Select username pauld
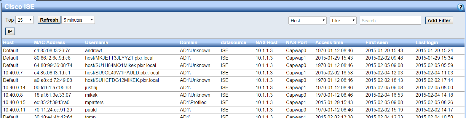 click(91, 110)
